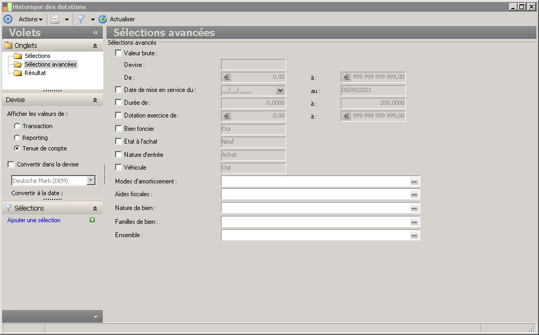539x335 pixels.
Task: Open the Actions menu
Action: click(x=30, y=19)
